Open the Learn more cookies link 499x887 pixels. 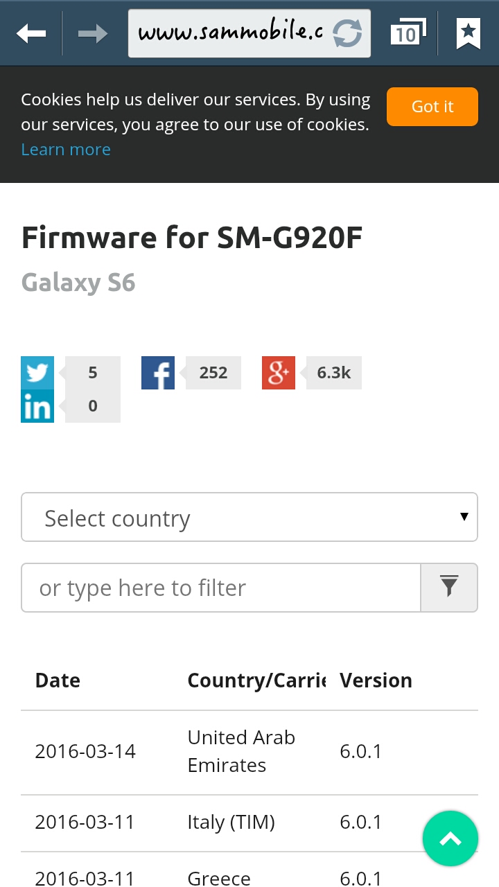coord(66,150)
